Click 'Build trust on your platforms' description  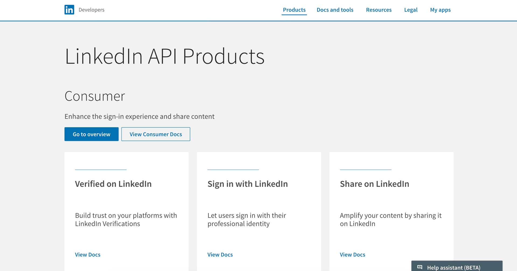(x=126, y=220)
